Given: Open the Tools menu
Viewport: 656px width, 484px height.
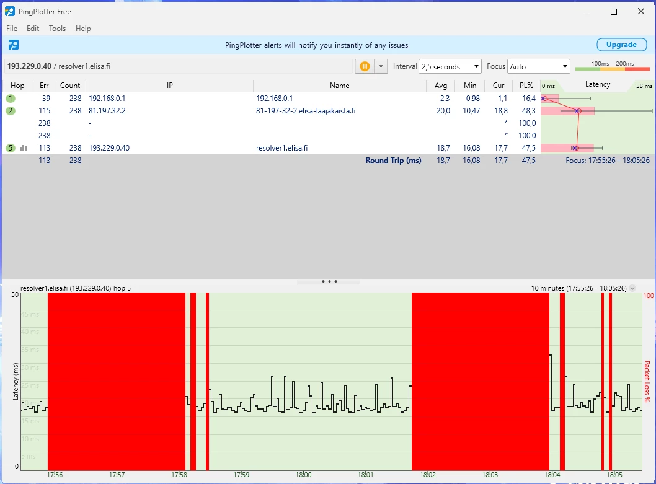Looking at the screenshot, I should pos(57,29).
